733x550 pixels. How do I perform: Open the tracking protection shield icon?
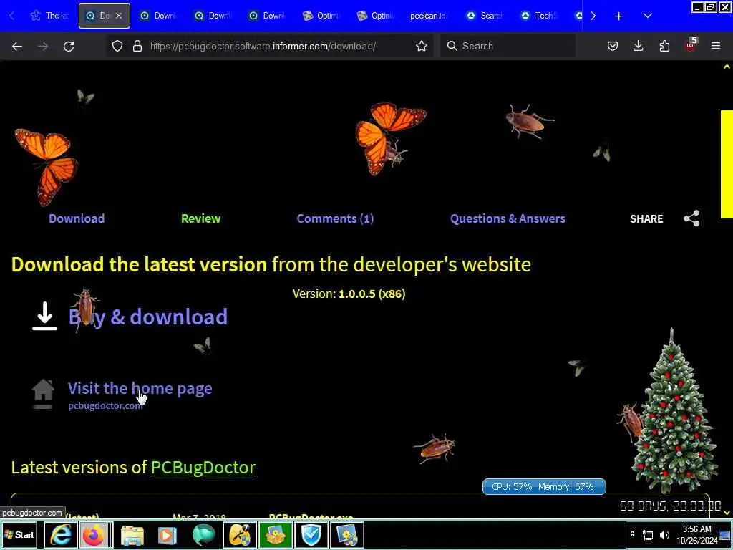pos(117,46)
